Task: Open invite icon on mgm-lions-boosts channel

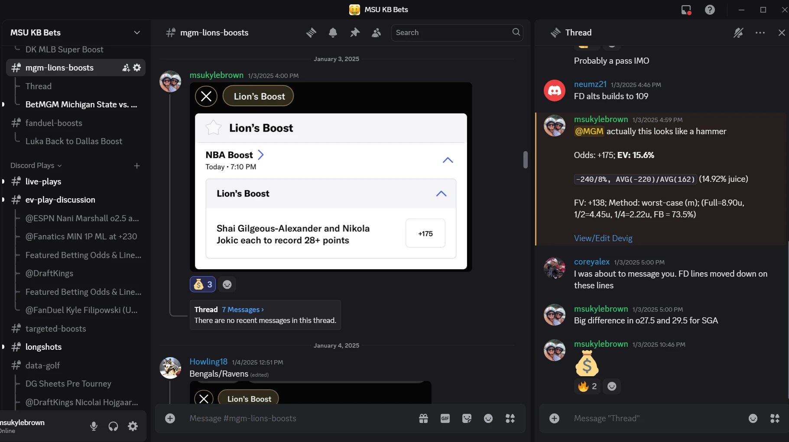Action: click(x=126, y=68)
